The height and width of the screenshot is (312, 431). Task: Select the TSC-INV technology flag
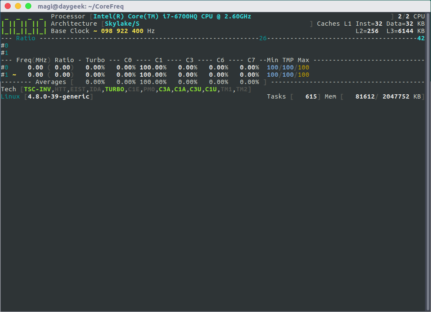tap(37, 89)
